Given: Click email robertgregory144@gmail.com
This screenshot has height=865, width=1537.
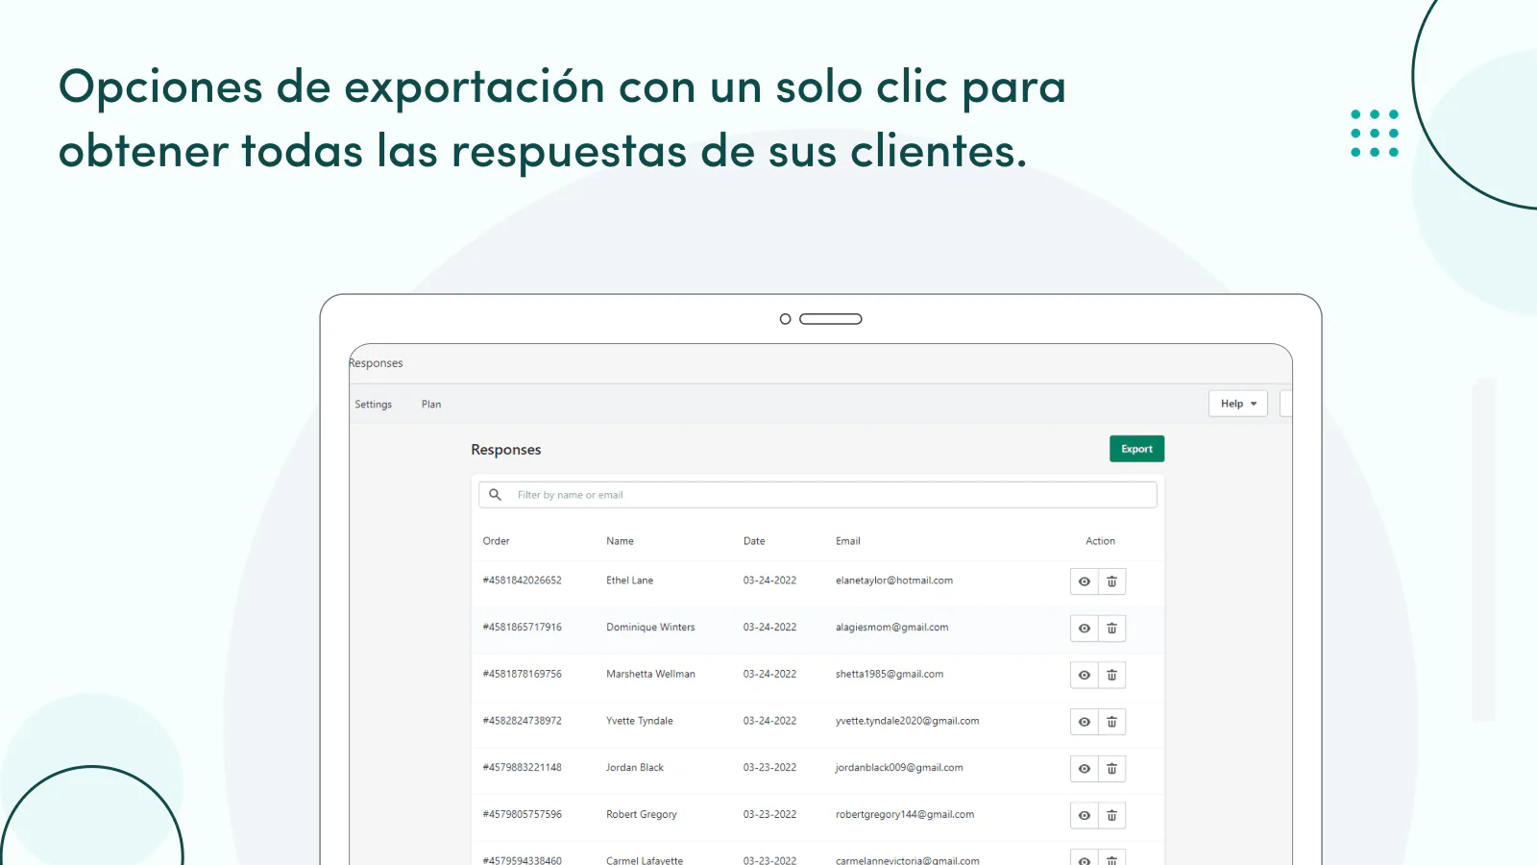Looking at the screenshot, I should tap(905, 815).
